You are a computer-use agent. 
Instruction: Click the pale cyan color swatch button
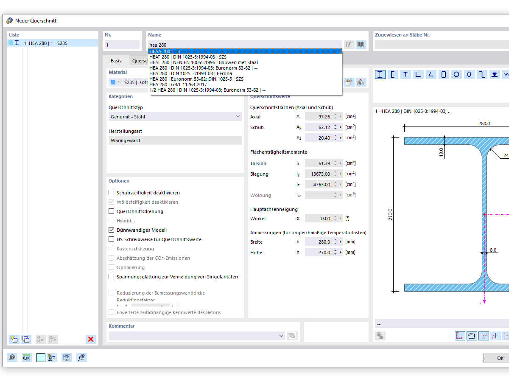click(x=41, y=358)
